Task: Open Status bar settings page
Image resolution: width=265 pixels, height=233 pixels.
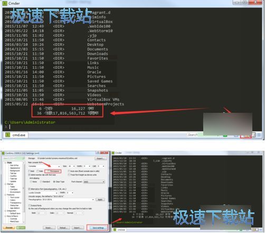Action: (14, 205)
